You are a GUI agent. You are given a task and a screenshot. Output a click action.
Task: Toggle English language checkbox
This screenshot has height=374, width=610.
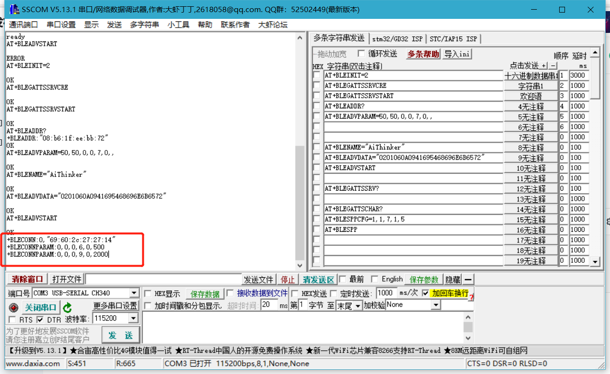(375, 279)
